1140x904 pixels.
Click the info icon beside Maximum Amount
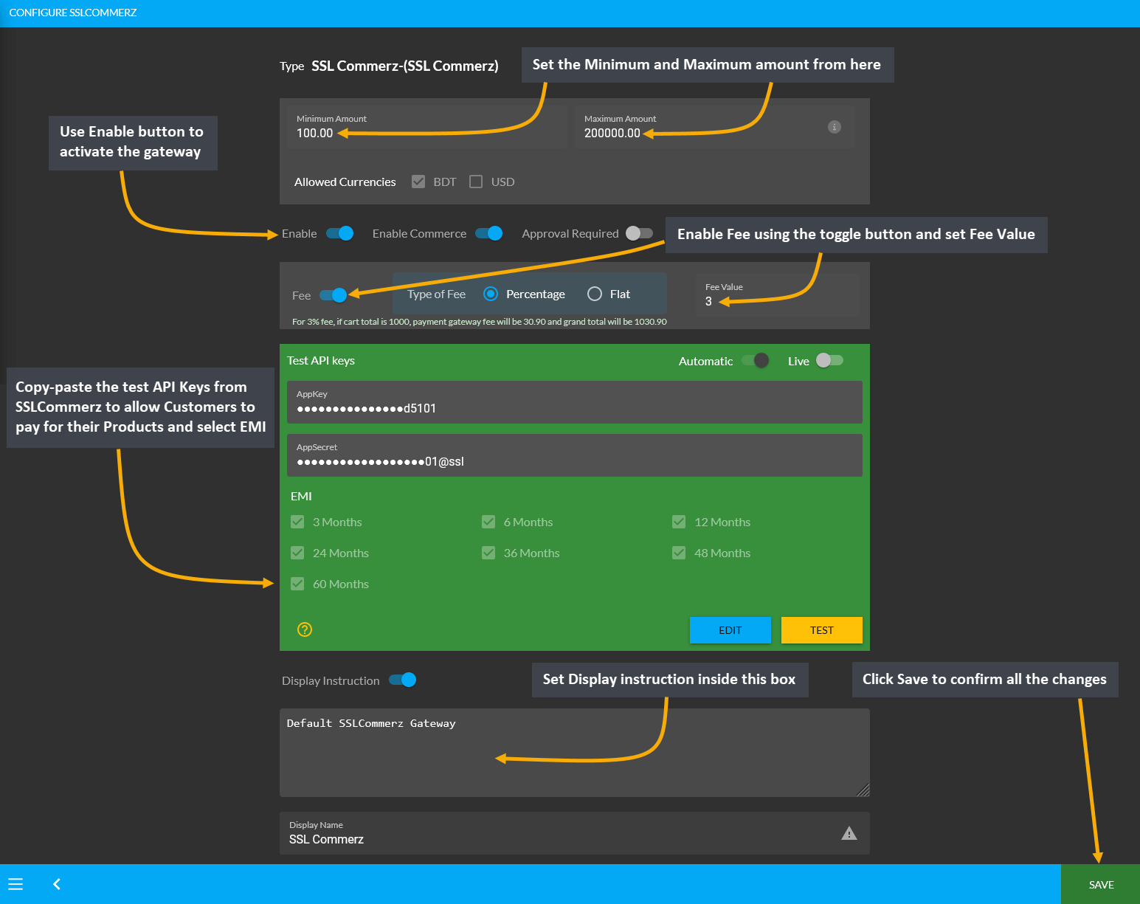pyautogui.click(x=835, y=127)
